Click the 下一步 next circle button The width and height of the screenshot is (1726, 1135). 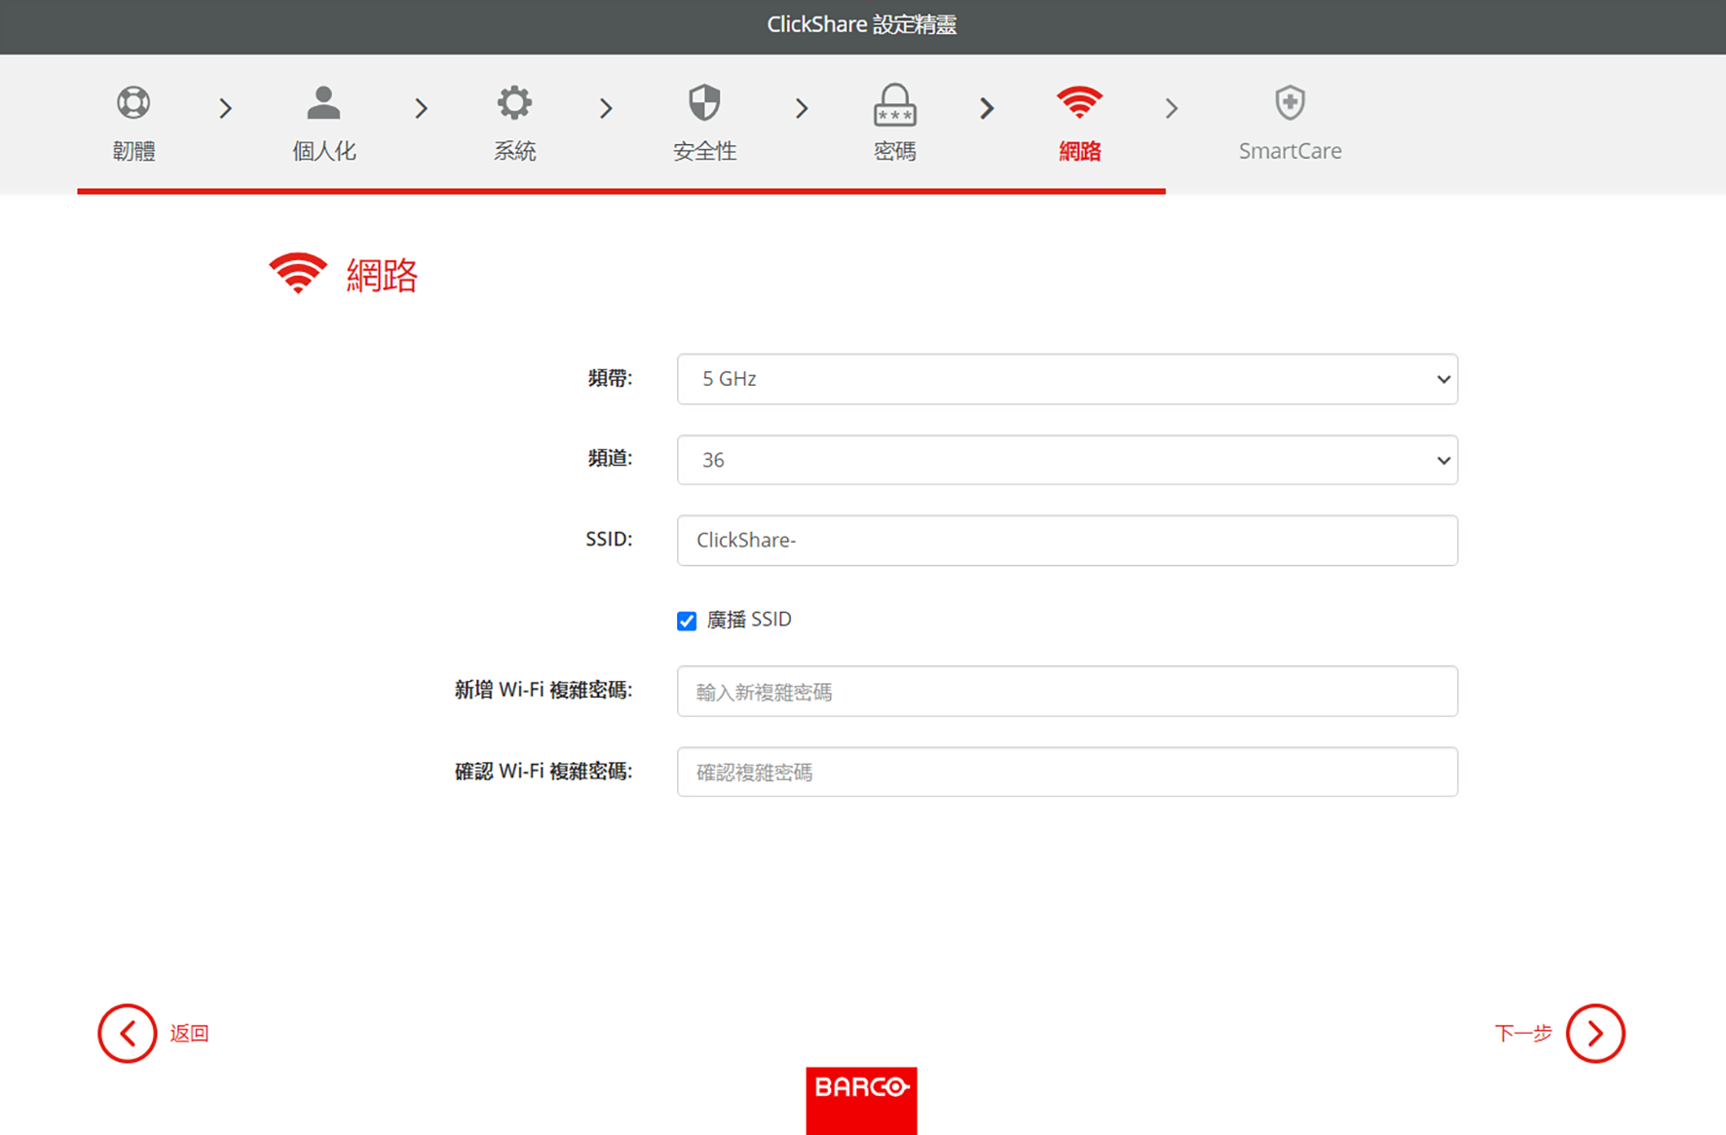pyautogui.click(x=1595, y=1033)
